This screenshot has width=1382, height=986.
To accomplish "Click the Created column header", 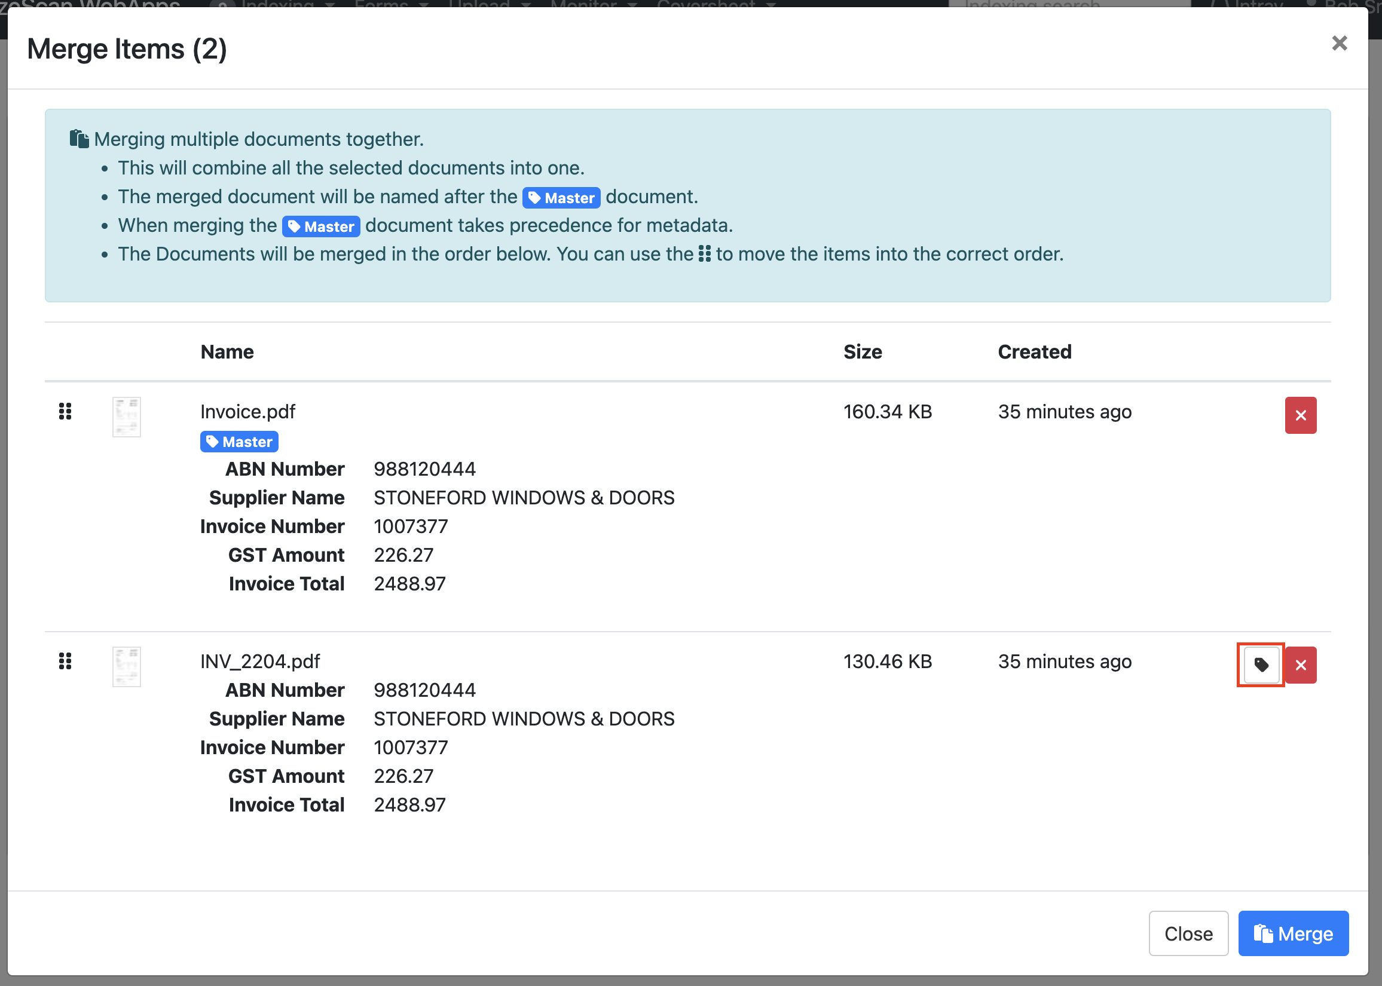I will point(1034,352).
